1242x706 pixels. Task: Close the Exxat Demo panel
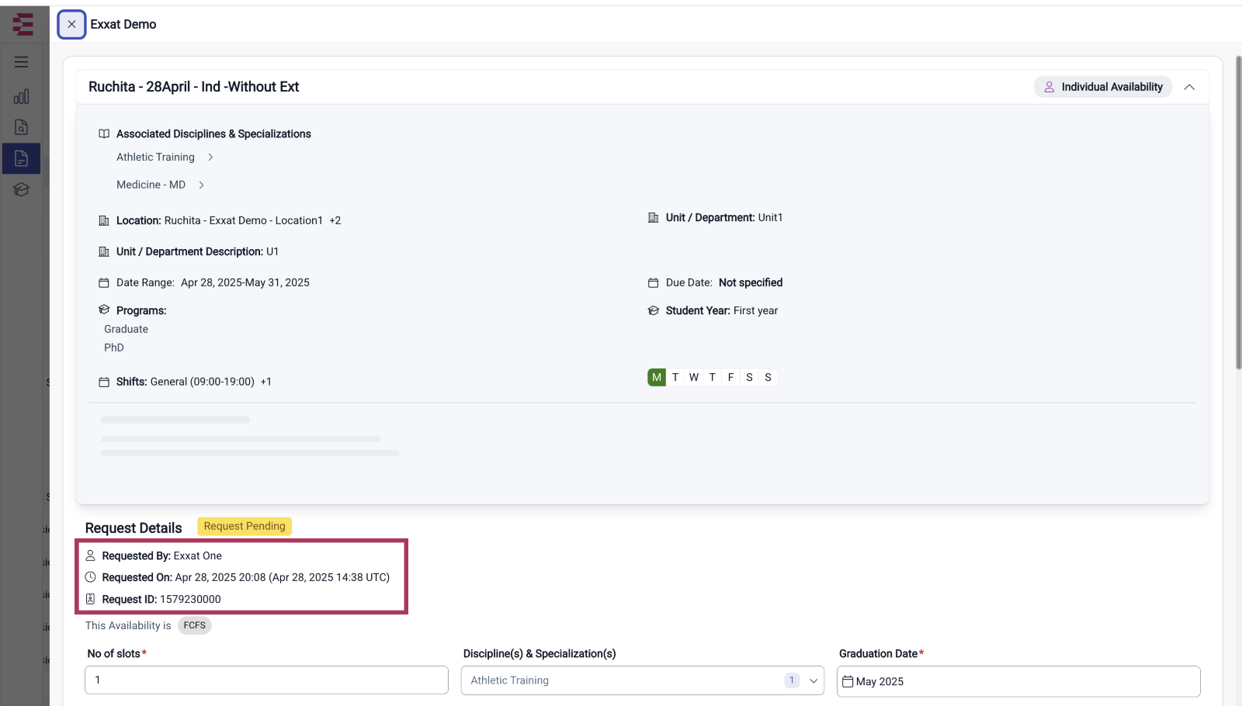71,25
